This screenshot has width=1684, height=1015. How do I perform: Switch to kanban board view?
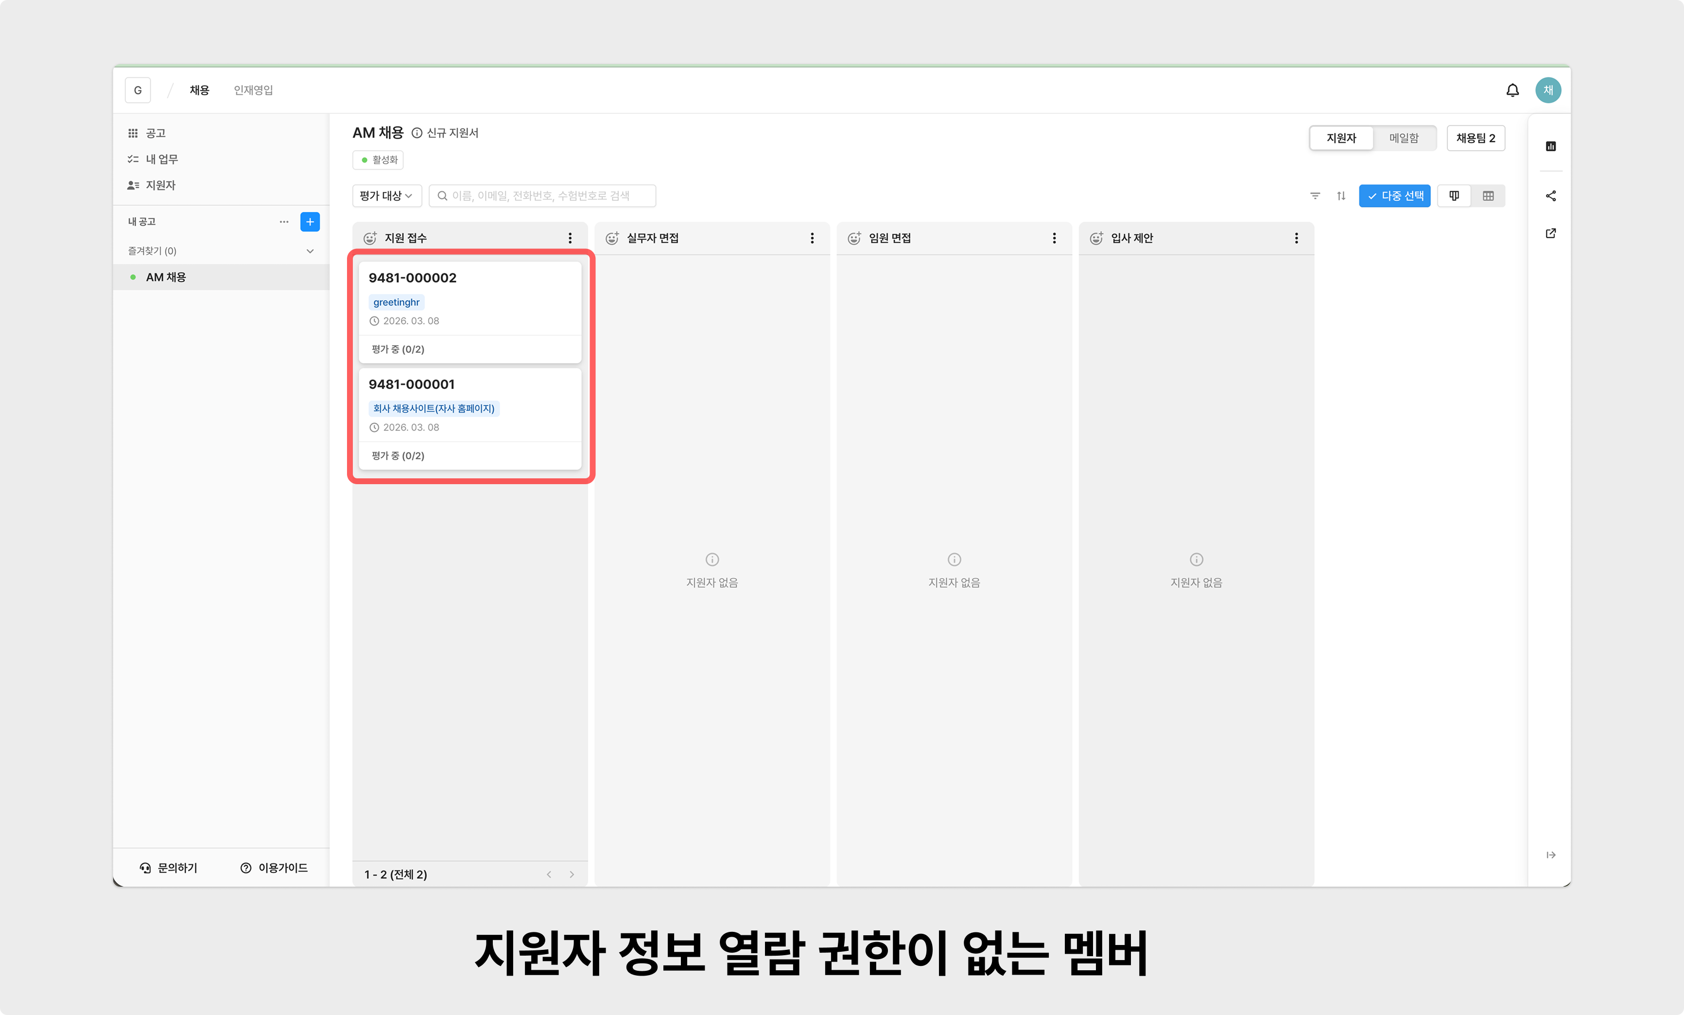tap(1454, 196)
